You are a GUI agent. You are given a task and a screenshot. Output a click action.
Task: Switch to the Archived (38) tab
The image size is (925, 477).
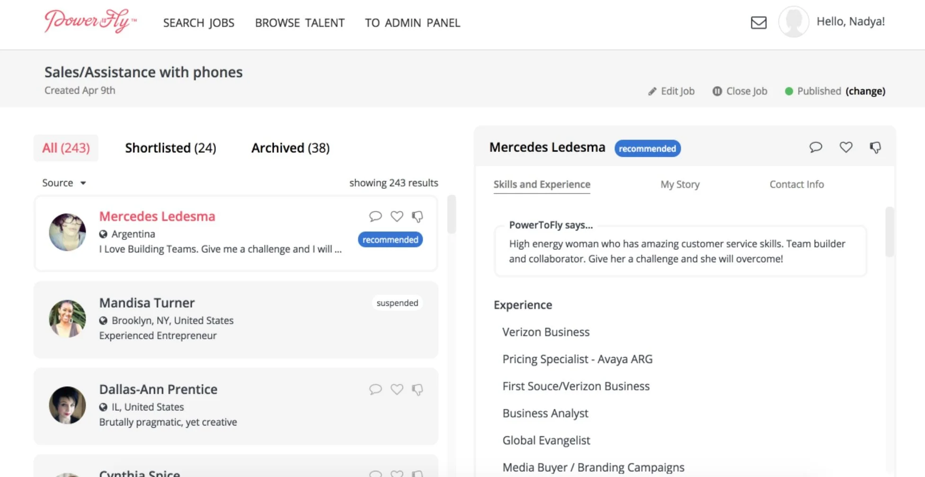290,148
